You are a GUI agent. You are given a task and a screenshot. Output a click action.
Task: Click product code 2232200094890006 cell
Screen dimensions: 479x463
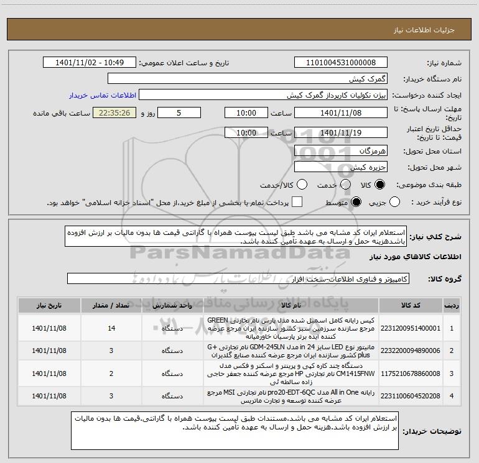coord(411,351)
